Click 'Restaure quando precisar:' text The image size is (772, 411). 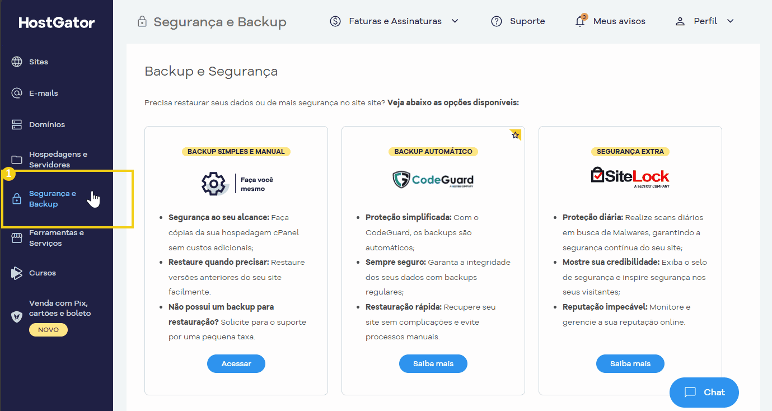tap(219, 262)
